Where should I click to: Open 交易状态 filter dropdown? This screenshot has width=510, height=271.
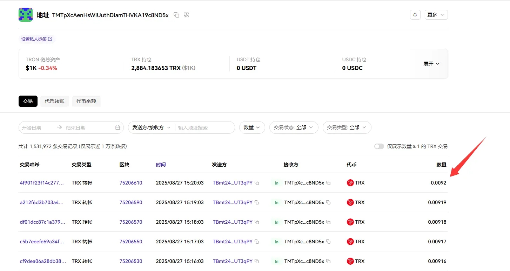pos(294,127)
